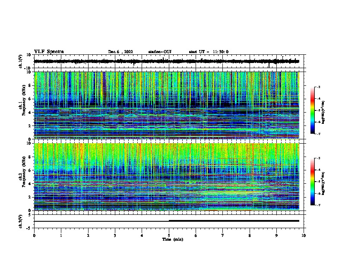Click the Time axis tick label "3"
Screen dimensions: 342x264
(x=115, y=236)
